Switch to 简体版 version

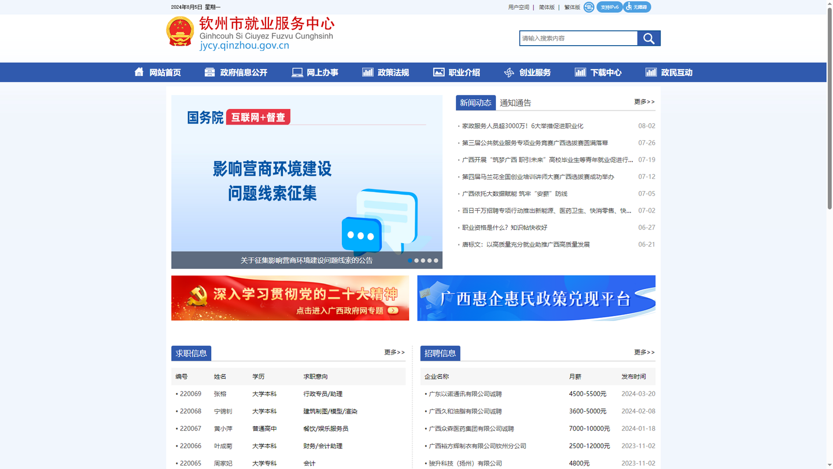click(547, 7)
